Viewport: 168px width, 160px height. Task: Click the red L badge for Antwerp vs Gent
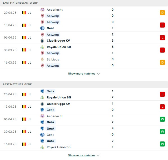pos(162,25)
